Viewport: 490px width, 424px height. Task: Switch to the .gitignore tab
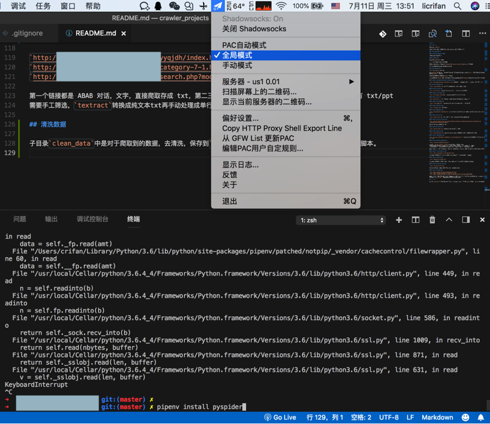(27, 33)
